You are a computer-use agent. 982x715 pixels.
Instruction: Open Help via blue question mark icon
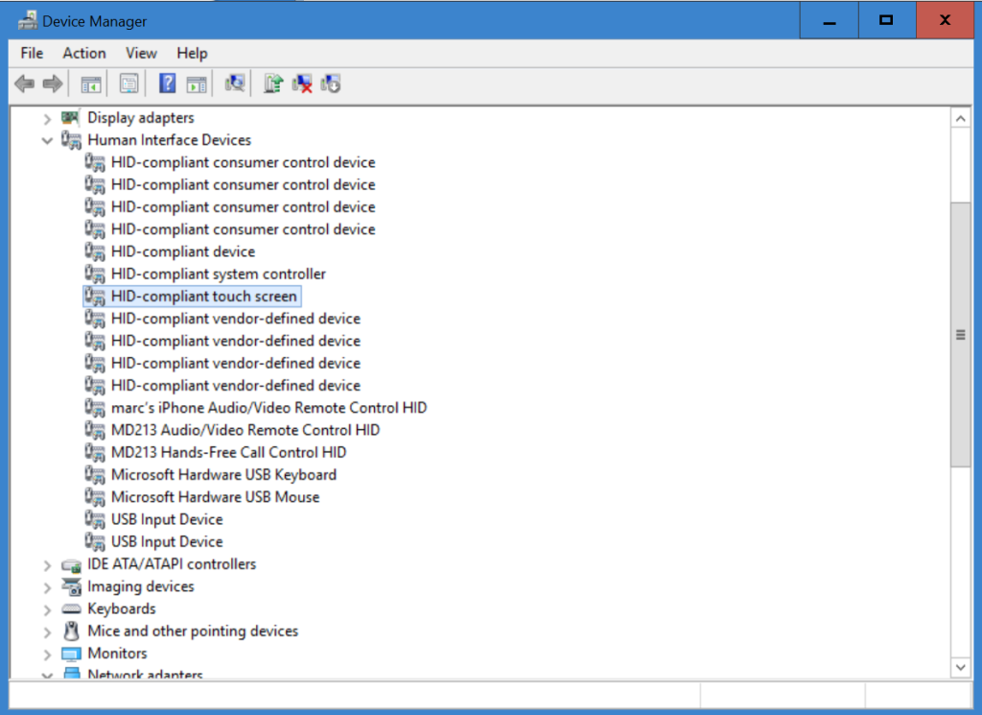pyautogui.click(x=167, y=84)
